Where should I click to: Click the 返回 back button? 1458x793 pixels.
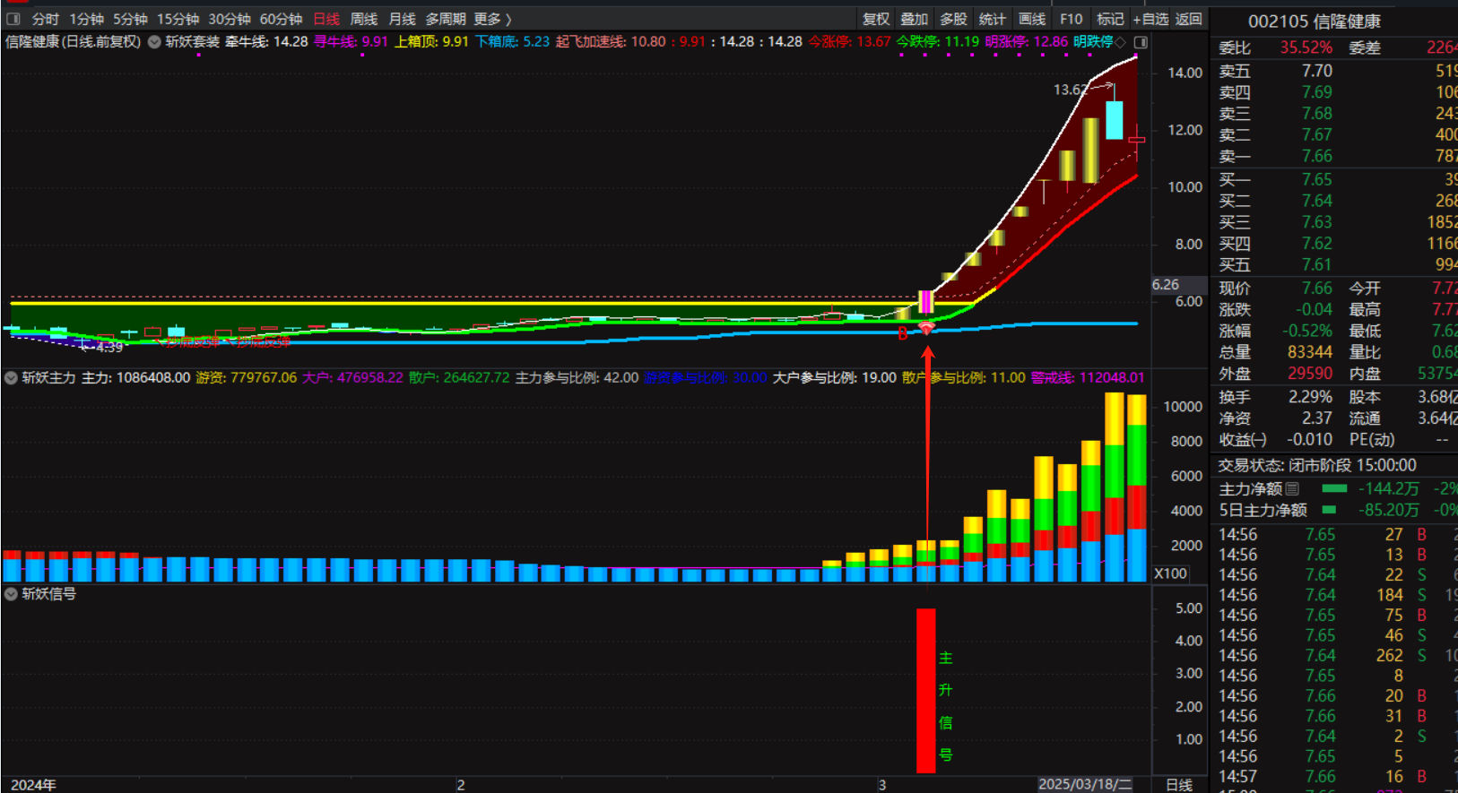click(x=1188, y=19)
